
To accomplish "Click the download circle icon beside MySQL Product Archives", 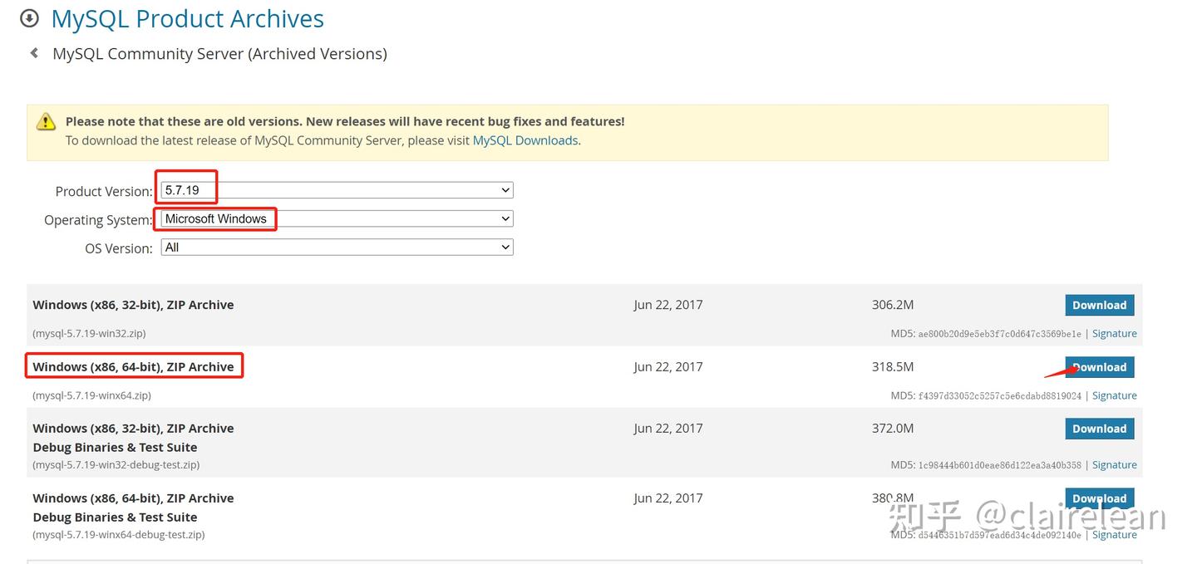I will (x=29, y=17).
